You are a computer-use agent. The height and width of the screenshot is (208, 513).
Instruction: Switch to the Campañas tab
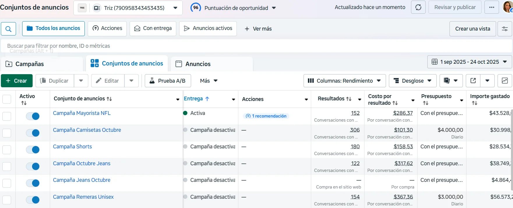tap(42, 64)
